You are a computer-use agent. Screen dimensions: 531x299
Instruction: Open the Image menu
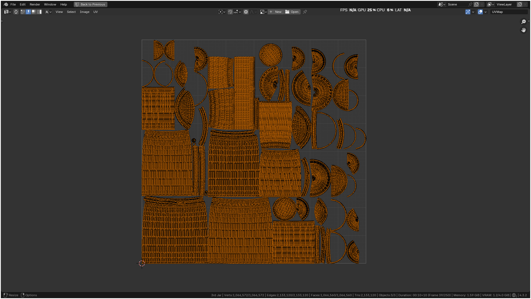tap(84, 12)
